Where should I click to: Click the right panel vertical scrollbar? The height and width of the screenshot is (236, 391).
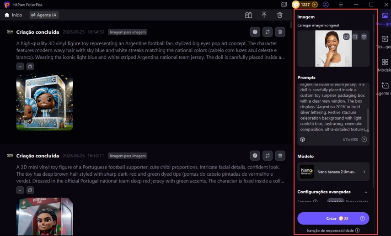point(373,101)
